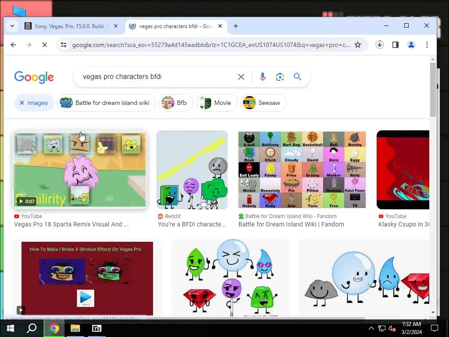Screen dimensions: 449x337
Task: Click the URL address bar
Action: tap(211, 45)
